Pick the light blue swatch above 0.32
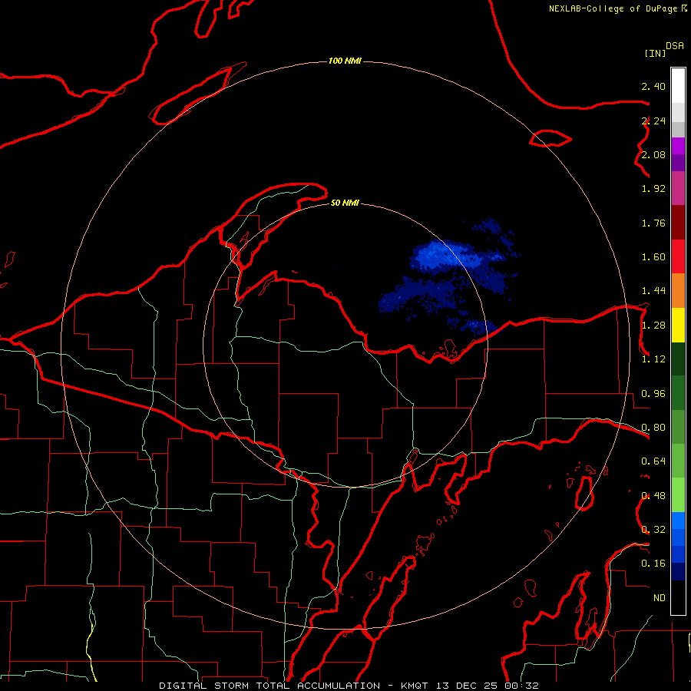Screen dimensions: 691x691 (678, 521)
